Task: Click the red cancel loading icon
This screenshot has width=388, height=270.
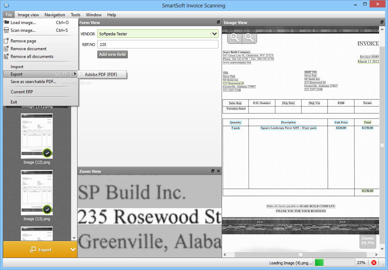Action: [374, 263]
